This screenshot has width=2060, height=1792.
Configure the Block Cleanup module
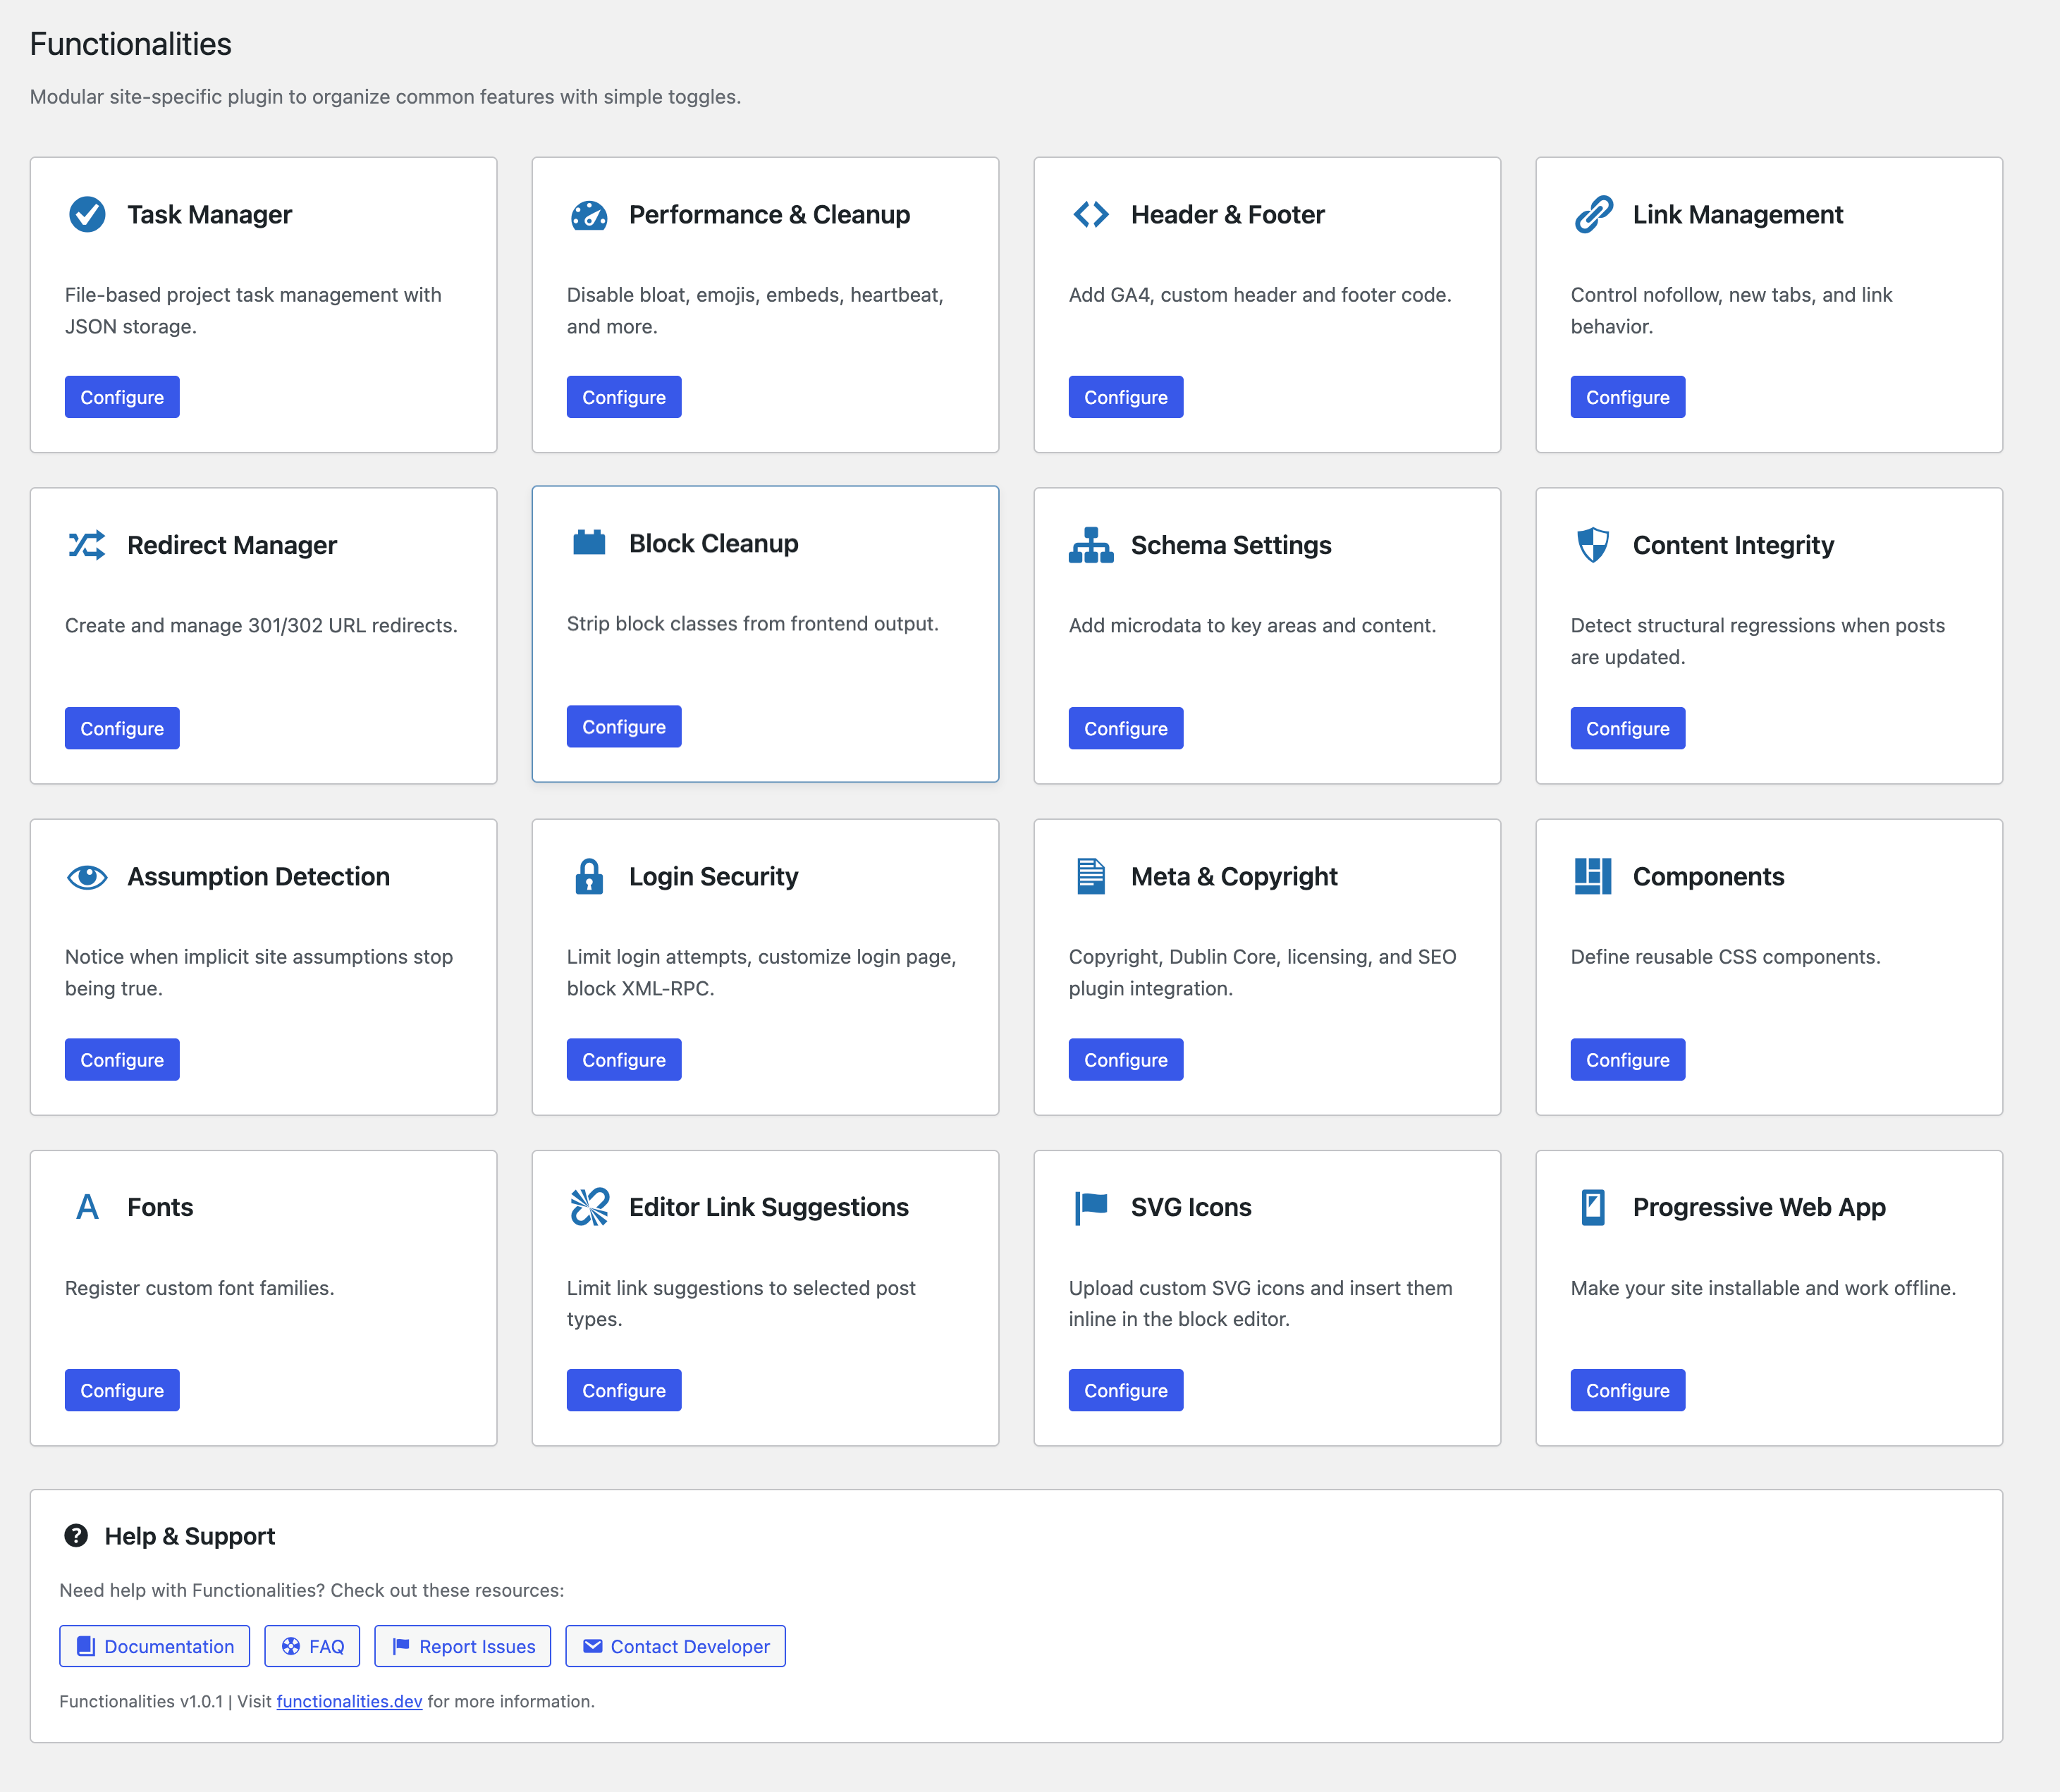click(623, 726)
